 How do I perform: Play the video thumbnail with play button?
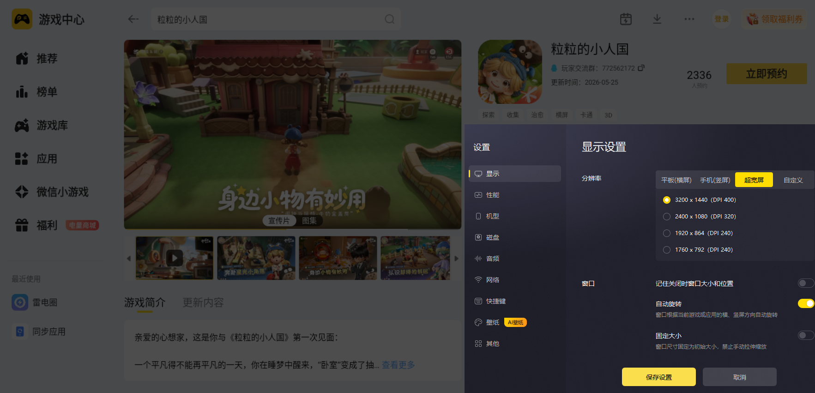175,258
